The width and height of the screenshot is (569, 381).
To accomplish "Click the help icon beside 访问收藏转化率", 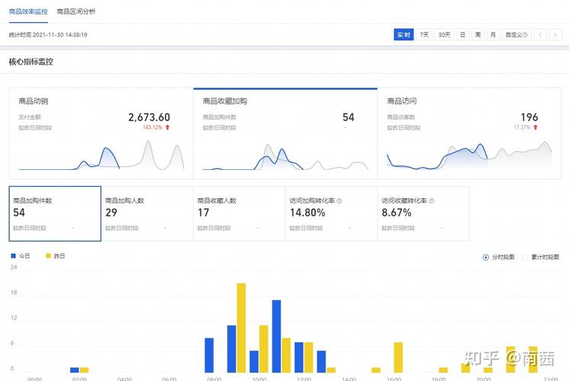I will (x=432, y=201).
